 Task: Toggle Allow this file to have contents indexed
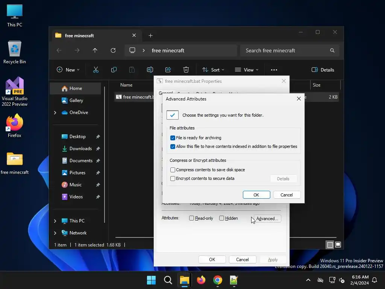click(173, 146)
